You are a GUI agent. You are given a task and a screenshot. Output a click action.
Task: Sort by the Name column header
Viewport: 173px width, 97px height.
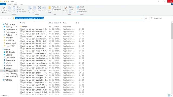[22, 23]
